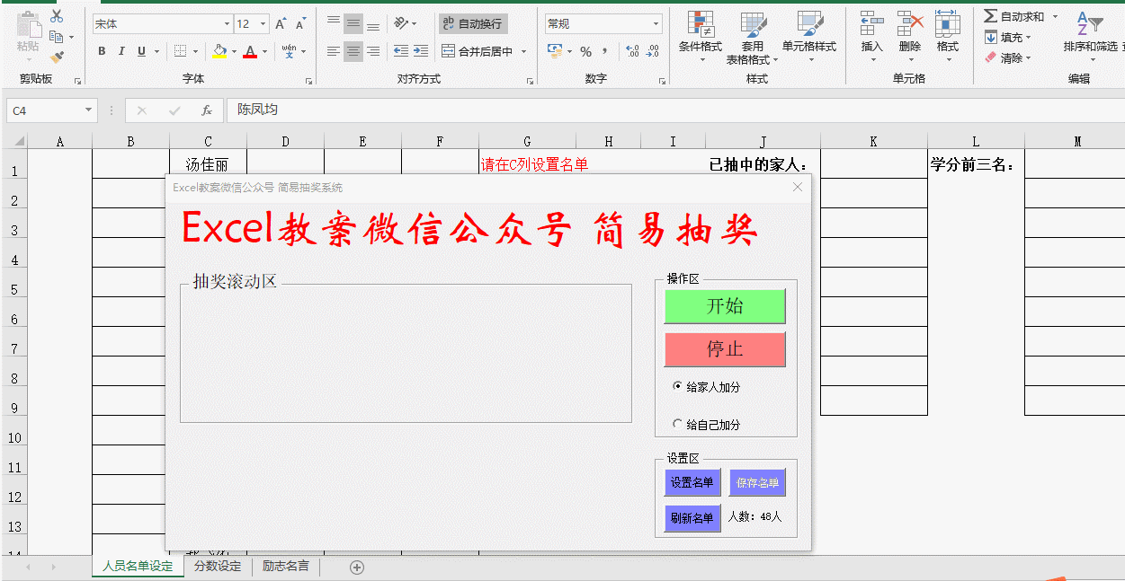
Task: Click Increase Indent icon
Action: click(x=421, y=51)
